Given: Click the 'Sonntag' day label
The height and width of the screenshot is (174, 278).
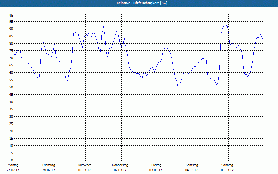Looking at the screenshot, I should click(227, 165).
